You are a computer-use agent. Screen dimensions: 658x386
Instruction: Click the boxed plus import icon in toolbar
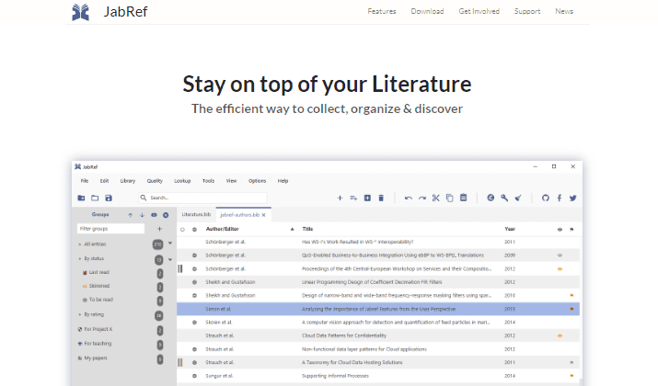coord(367,198)
